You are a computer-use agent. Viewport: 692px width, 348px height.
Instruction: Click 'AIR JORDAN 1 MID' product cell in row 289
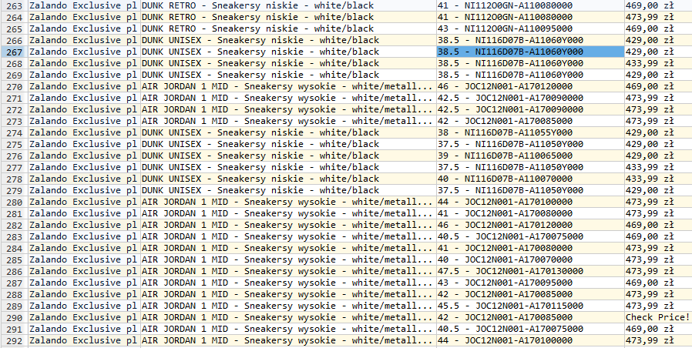[289, 306]
